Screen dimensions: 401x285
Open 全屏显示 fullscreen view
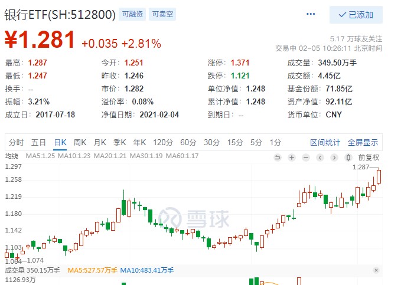click(x=363, y=142)
